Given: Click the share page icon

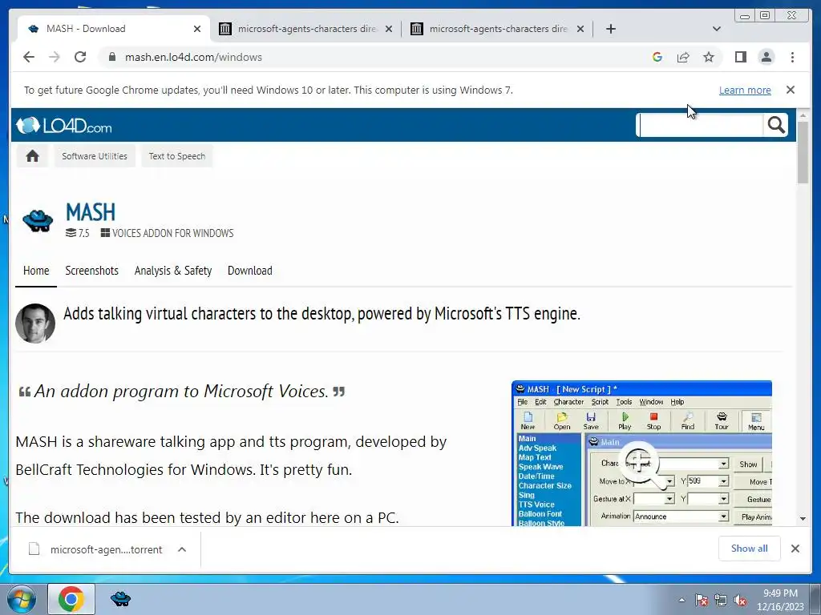Looking at the screenshot, I should click(683, 57).
